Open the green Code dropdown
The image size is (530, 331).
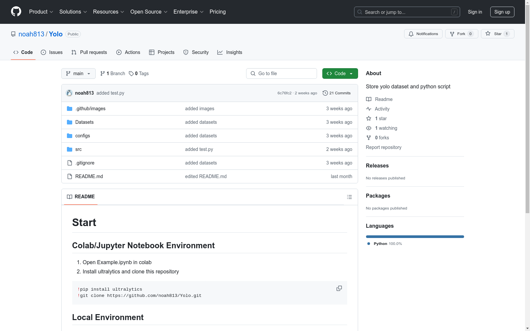point(340,73)
